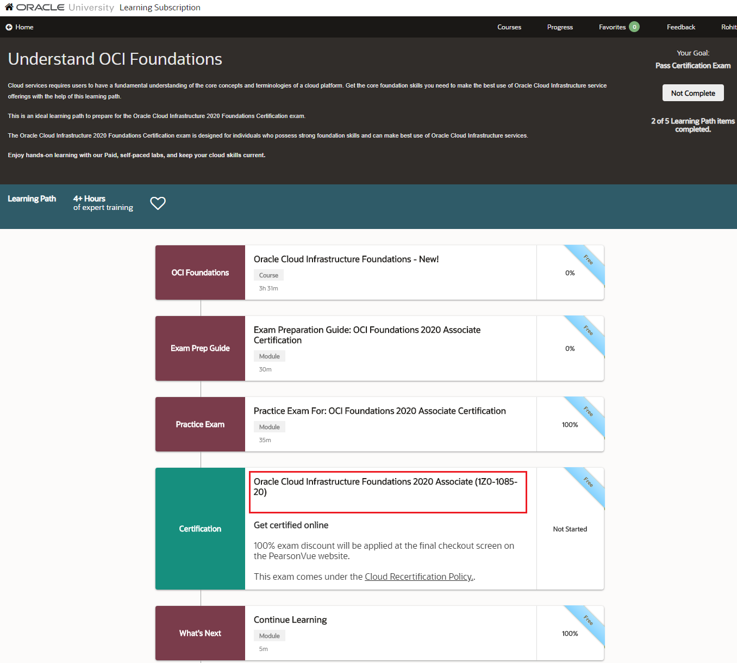Image resolution: width=737 pixels, height=663 pixels.
Task: Select the 1Z0-1085-20 certification exam title
Action: click(386, 487)
